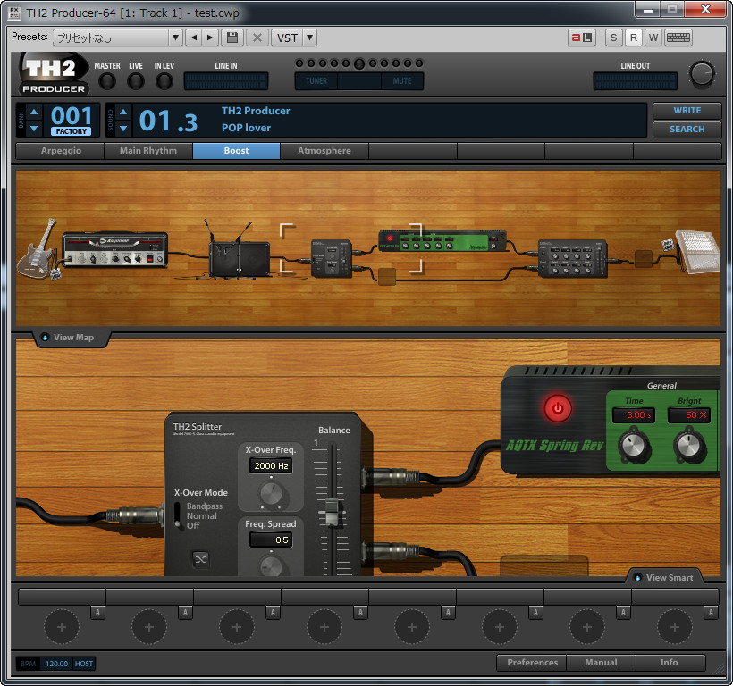Turn the spring reverb Bright knob
Image resolution: width=733 pixels, height=686 pixels.
coord(689,446)
